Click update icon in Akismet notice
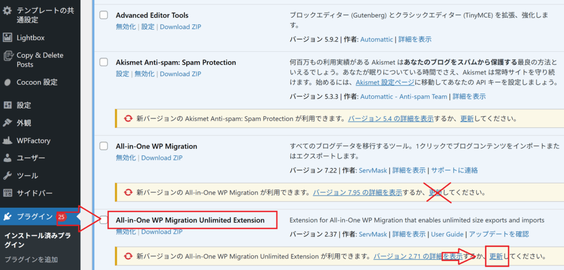The height and width of the screenshot is (270, 564). [x=128, y=118]
